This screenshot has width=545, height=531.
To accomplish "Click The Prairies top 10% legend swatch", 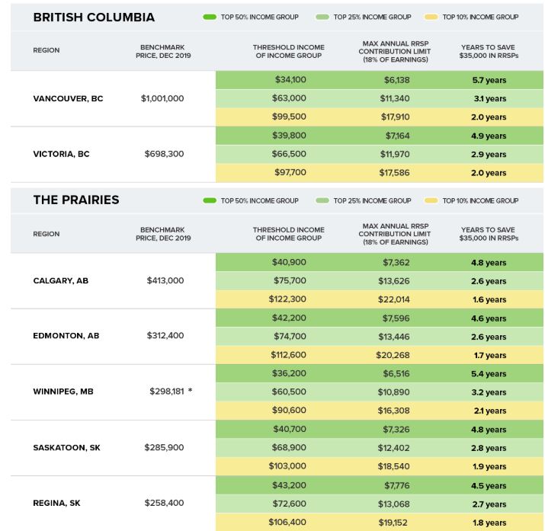I will click(x=431, y=200).
